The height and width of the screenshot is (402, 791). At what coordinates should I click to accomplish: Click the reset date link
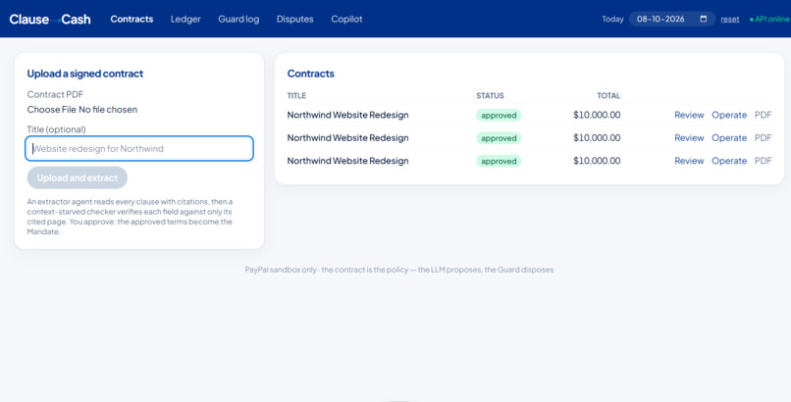729,20
